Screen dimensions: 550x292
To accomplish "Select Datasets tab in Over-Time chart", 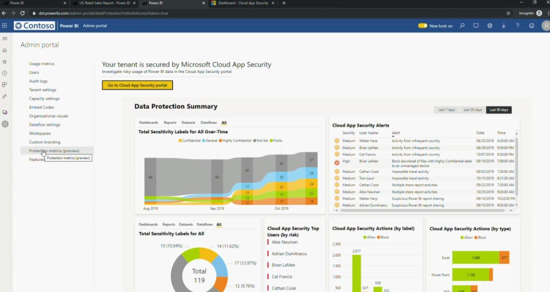I will pos(188,122).
